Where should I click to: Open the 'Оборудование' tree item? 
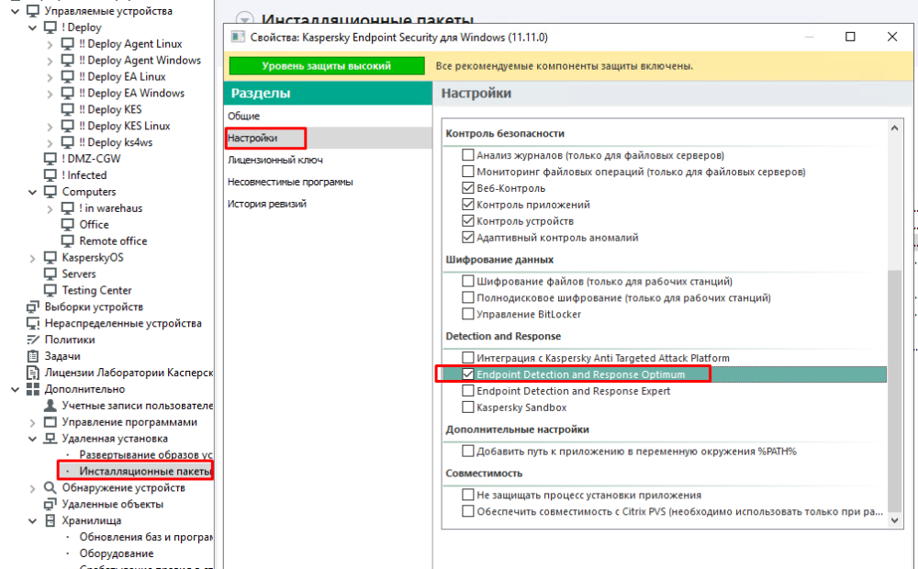pyautogui.click(x=117, y=553)
